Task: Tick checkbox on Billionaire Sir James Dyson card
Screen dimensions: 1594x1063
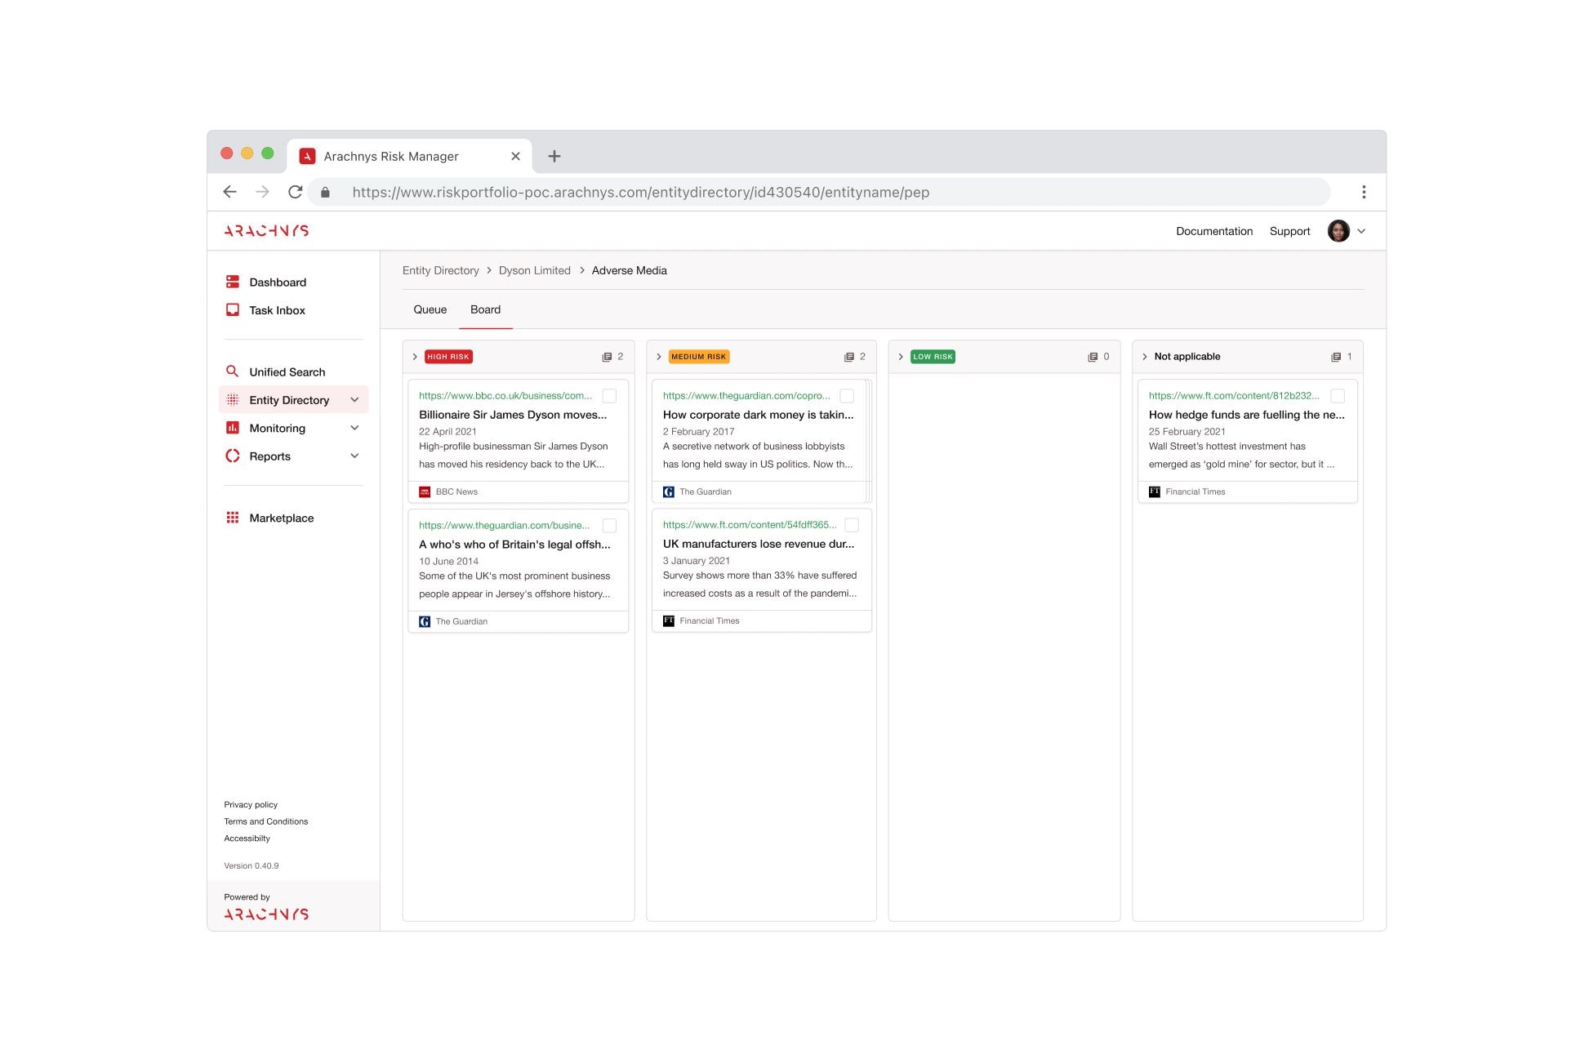Action: coord(609,396)
